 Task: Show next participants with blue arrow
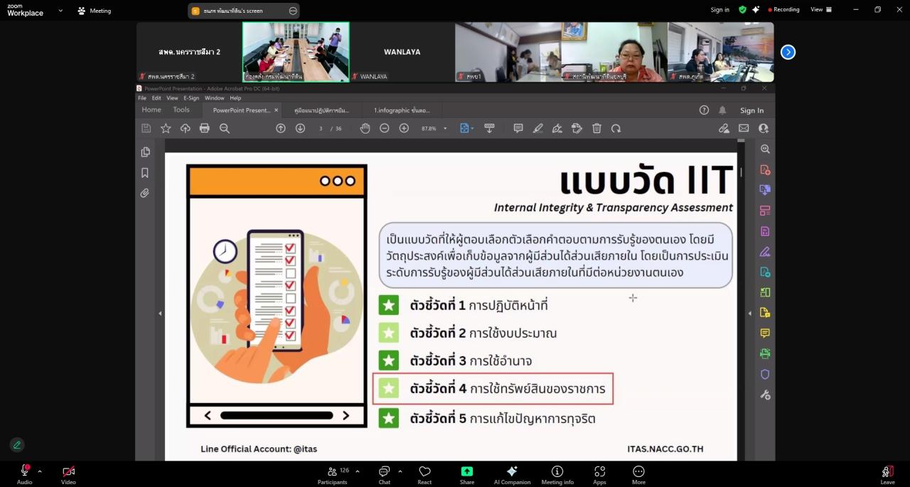(788, 52)
